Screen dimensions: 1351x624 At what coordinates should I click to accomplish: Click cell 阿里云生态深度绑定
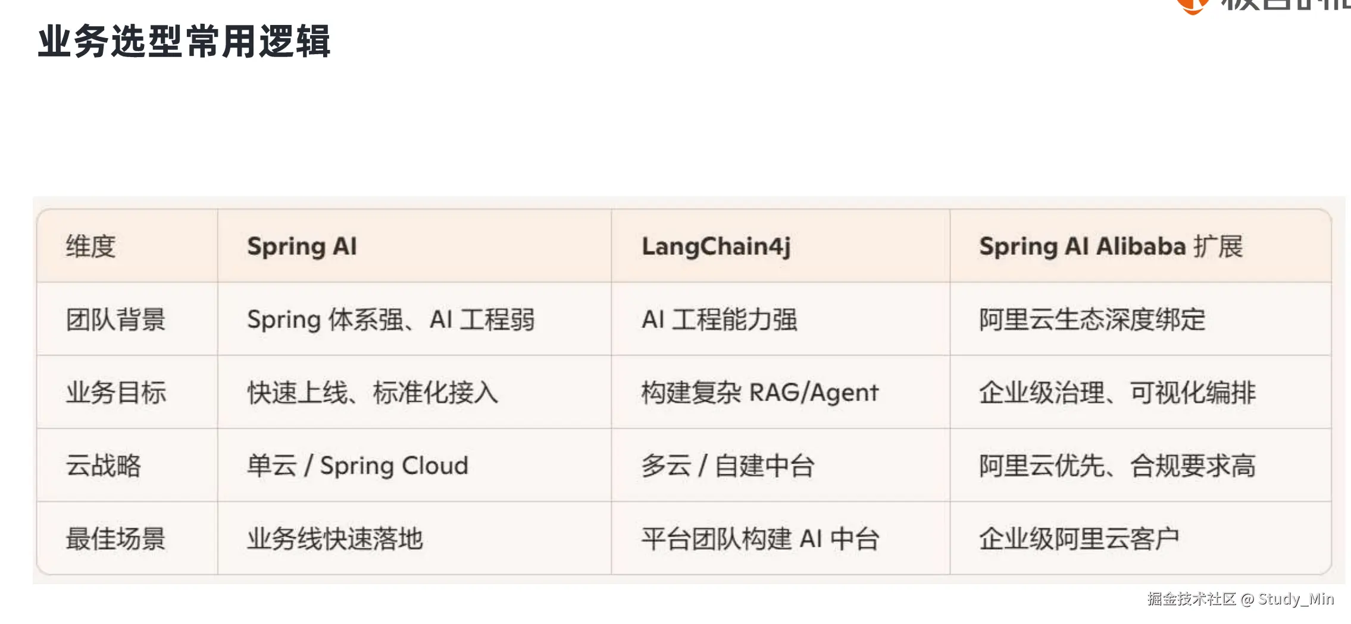click(x=1092, y=320)
